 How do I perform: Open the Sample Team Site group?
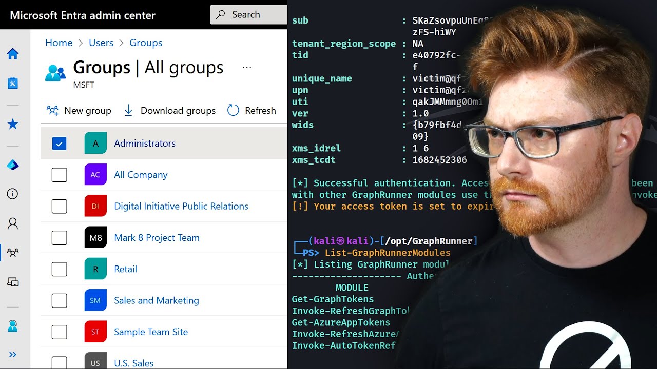(151, 332)
